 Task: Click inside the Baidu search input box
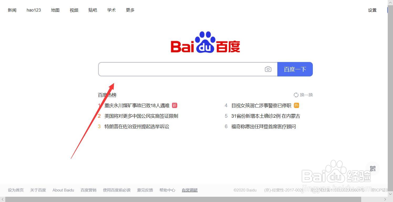[x=181, y=69]
